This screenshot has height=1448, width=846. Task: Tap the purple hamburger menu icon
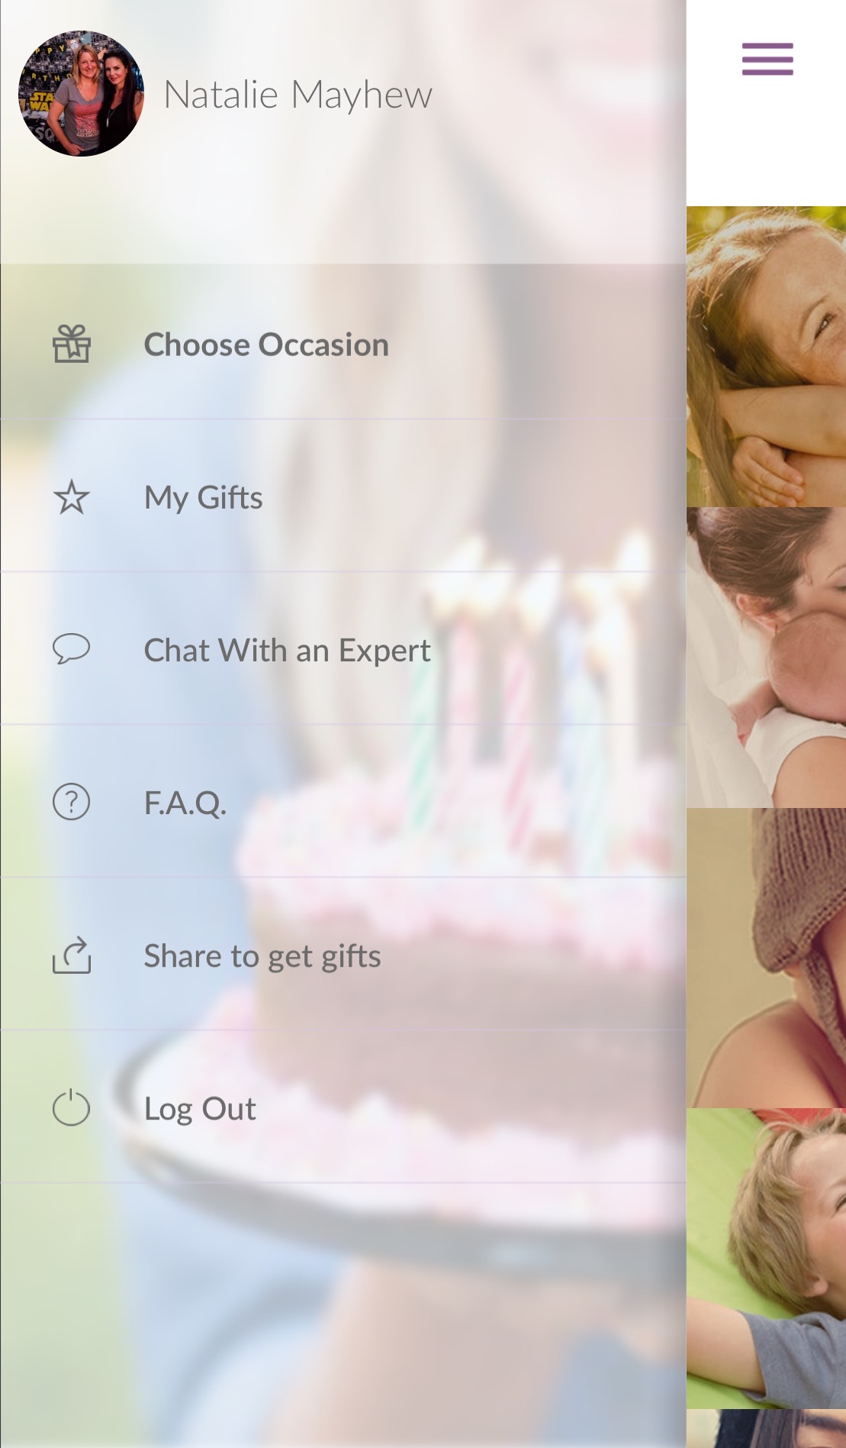tap(767, 59)
